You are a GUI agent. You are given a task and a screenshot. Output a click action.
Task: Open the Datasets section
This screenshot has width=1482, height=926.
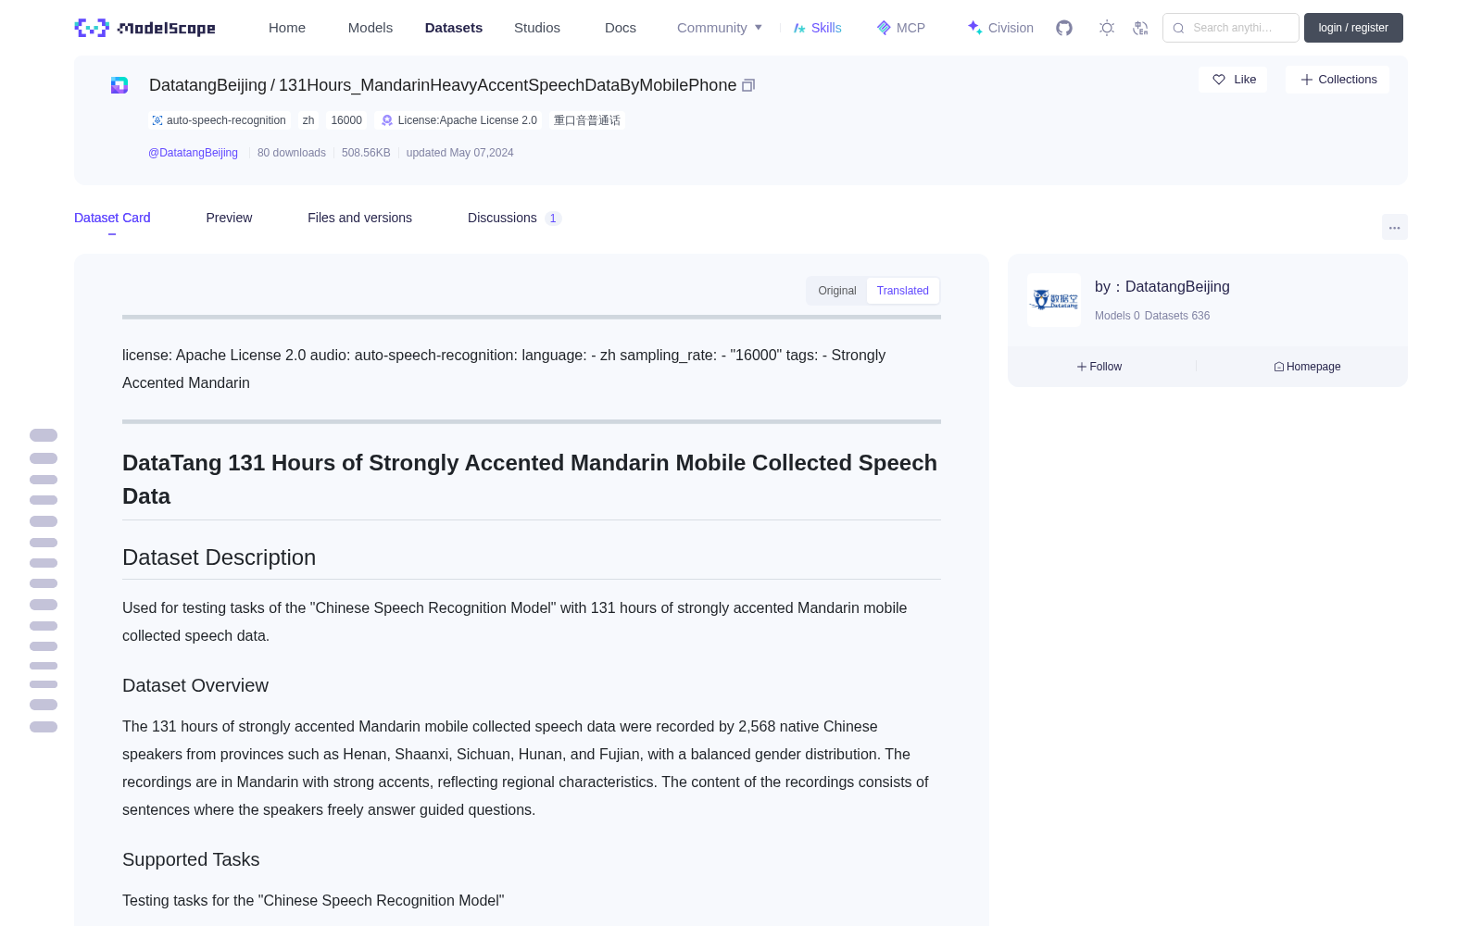pyautogui.click(x=454, y=28)
